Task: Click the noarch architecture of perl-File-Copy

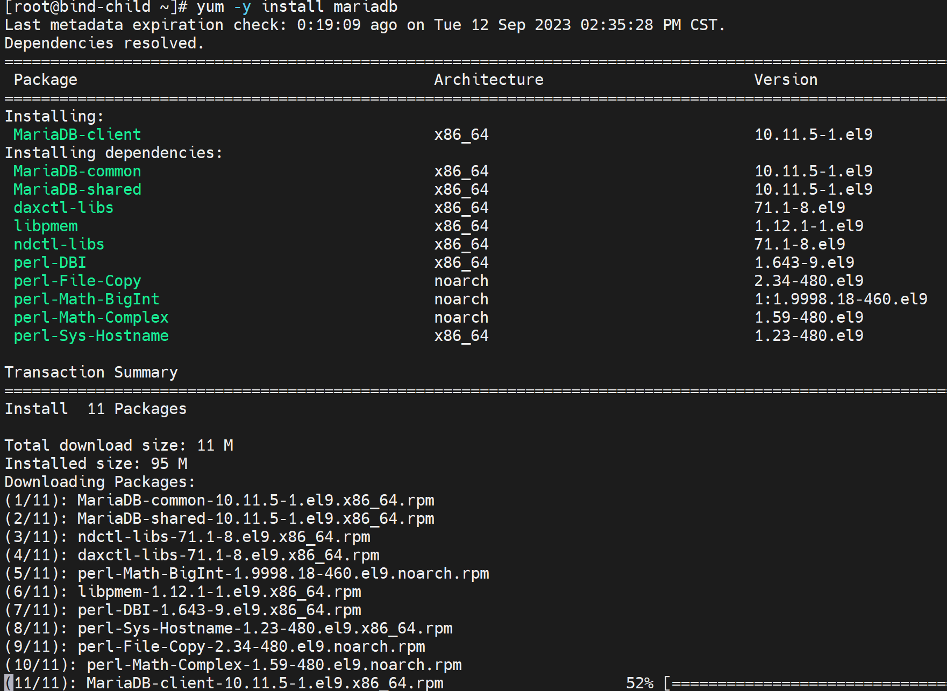Action: tap(461, 281)
